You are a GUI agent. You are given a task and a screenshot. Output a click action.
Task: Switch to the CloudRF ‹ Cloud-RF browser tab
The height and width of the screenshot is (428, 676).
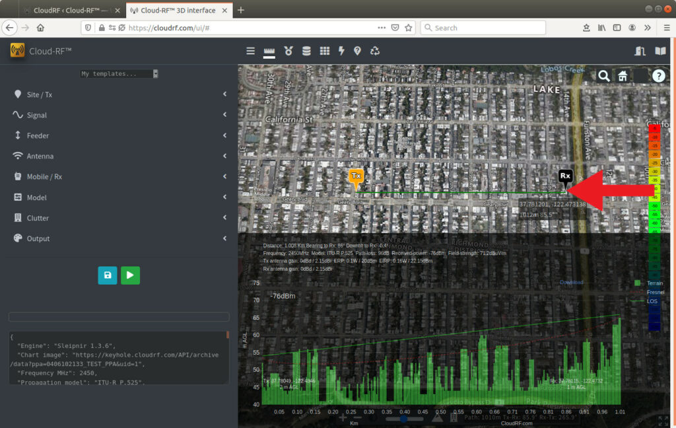tap(71, 11)
